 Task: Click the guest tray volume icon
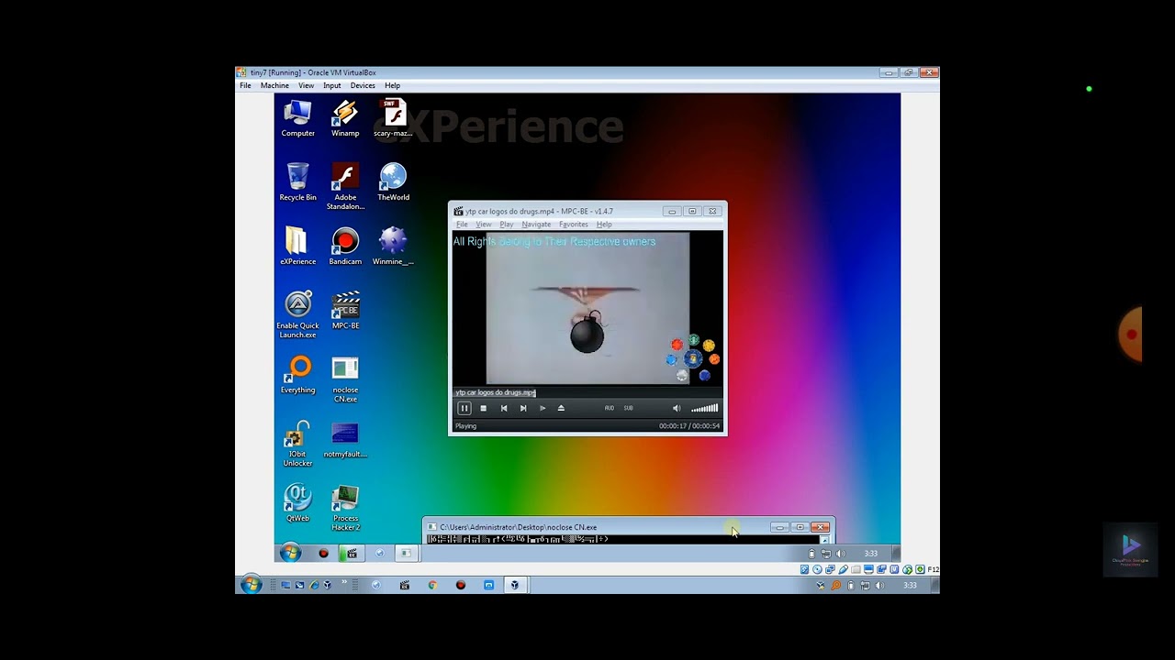tap(840, 554)
